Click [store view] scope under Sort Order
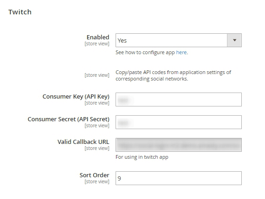Screen dimensions: 265x199 97,181
